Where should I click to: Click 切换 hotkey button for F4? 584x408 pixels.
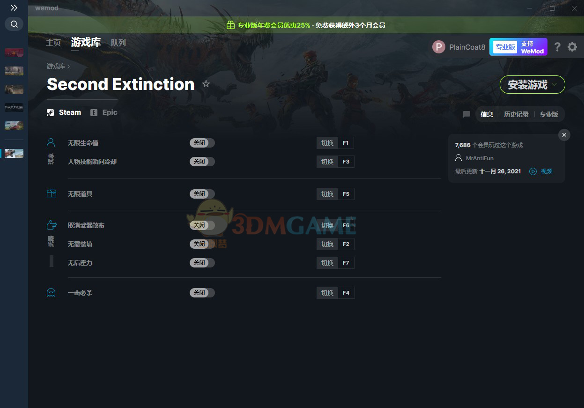327,293
